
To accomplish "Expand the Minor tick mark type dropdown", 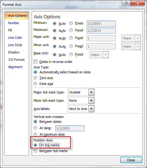I will tap(81, 100).
